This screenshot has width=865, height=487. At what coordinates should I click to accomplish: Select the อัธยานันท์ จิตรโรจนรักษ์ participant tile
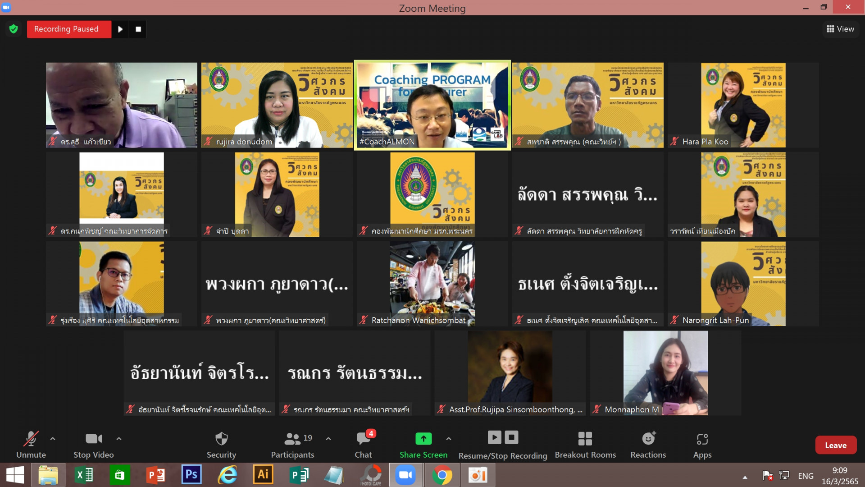pos(199,373)
